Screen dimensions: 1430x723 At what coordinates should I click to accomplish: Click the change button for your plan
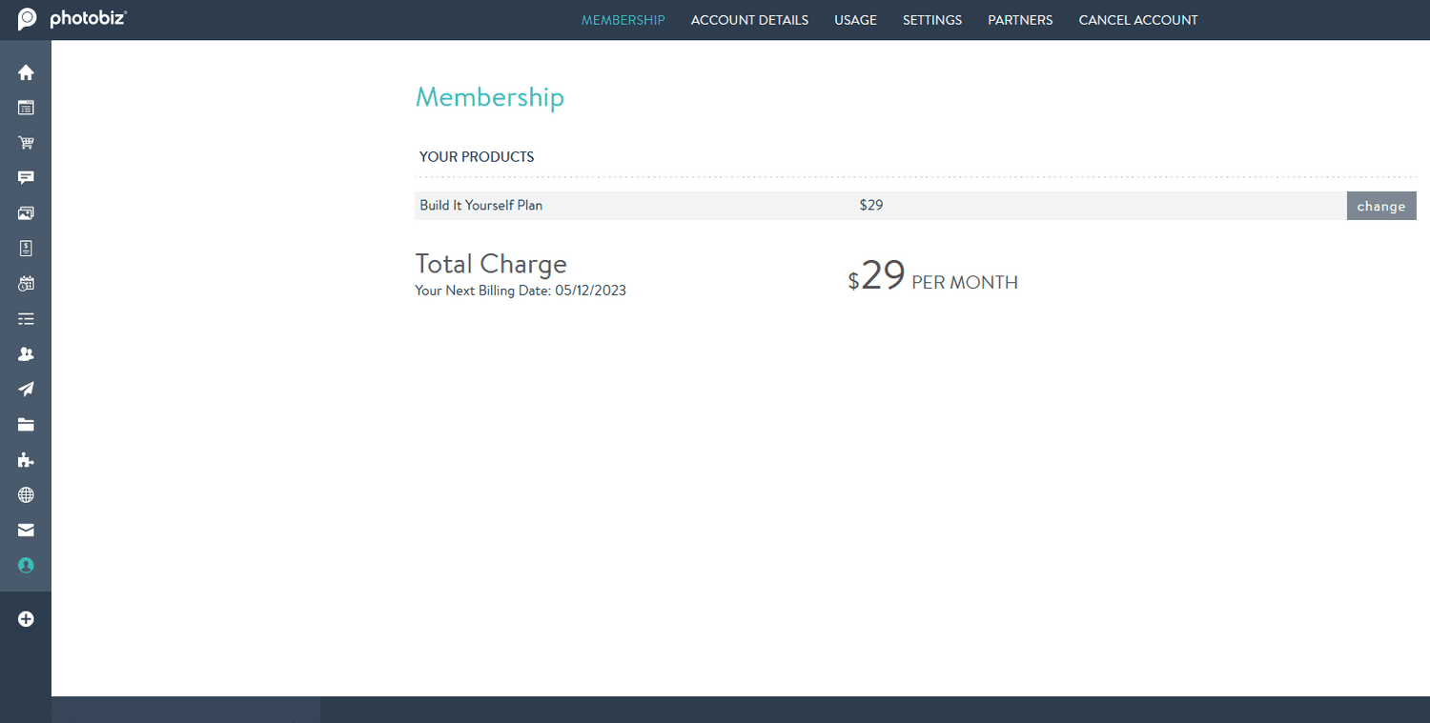tap(1381, 205)
